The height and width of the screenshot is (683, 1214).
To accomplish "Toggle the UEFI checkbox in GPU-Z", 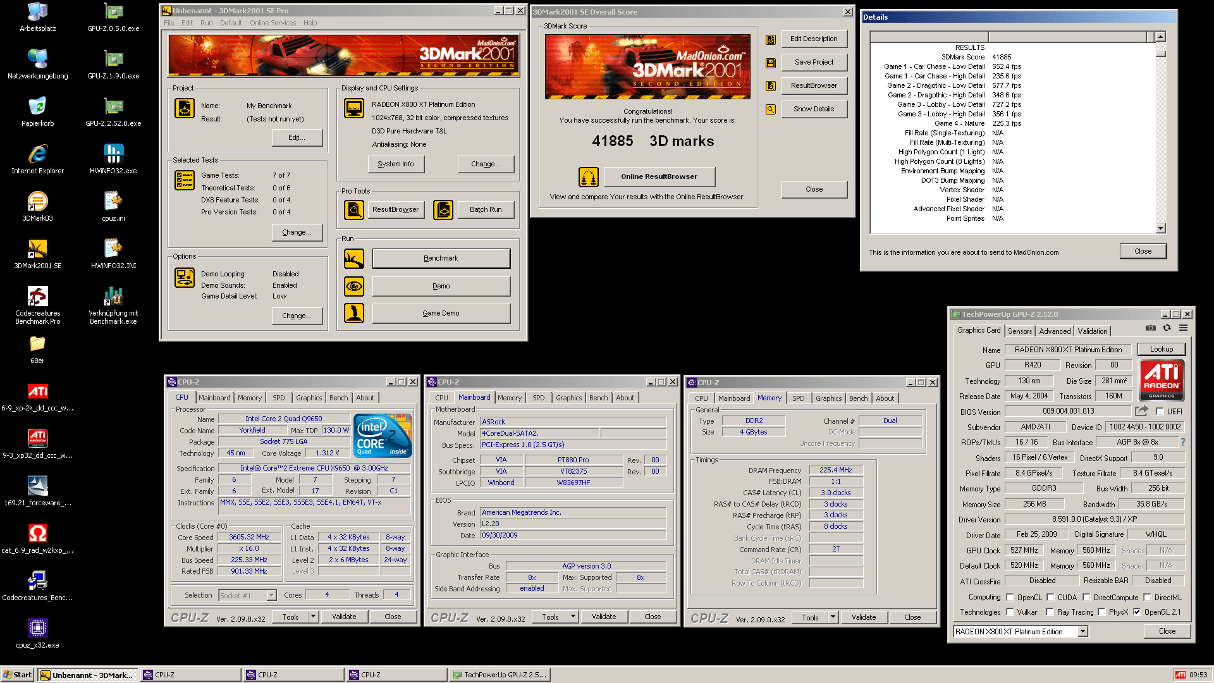I will 1160,412.
